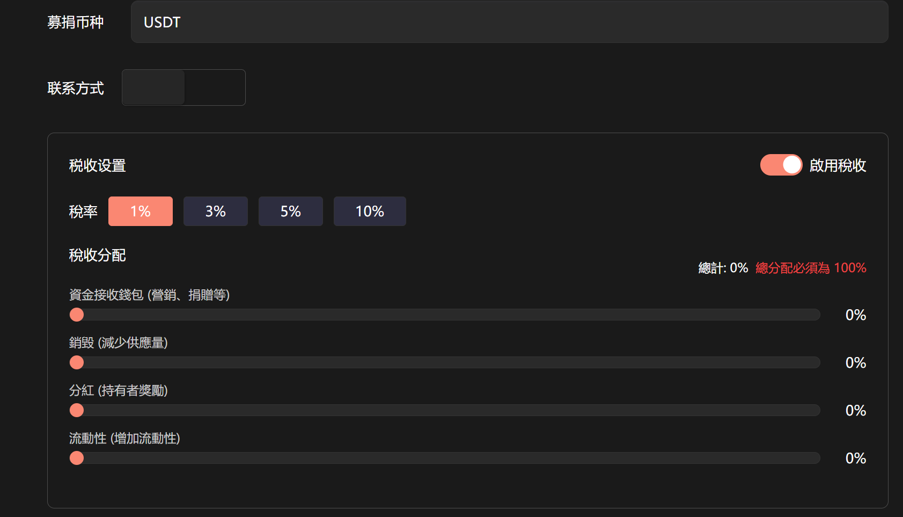Viewport: 903px width, 517px height.
Task: Click the 稅收设置 section heading
Action: click(x=97, y=166)
